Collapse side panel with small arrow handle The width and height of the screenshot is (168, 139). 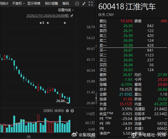tap(96, 98)
